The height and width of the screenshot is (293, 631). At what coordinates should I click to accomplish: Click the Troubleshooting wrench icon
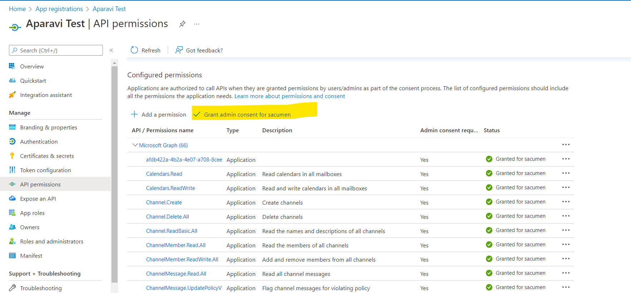[x=12, y=288]
